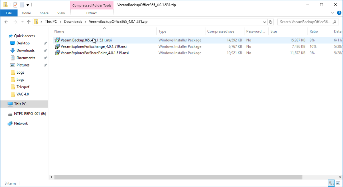Click the zip file name in breadcrumb
This screenshot has height=187, width=343.
tap(118, 21)
